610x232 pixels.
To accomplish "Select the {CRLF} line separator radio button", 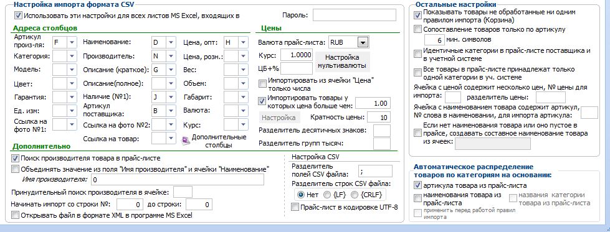I will click(355, 194).
